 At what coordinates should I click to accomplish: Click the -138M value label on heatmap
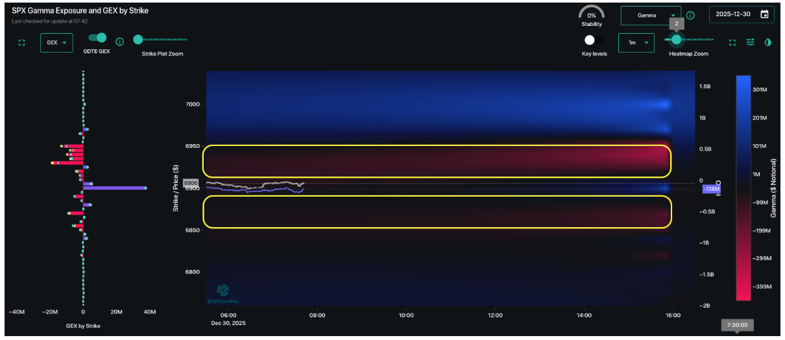[x=712, y=189]
